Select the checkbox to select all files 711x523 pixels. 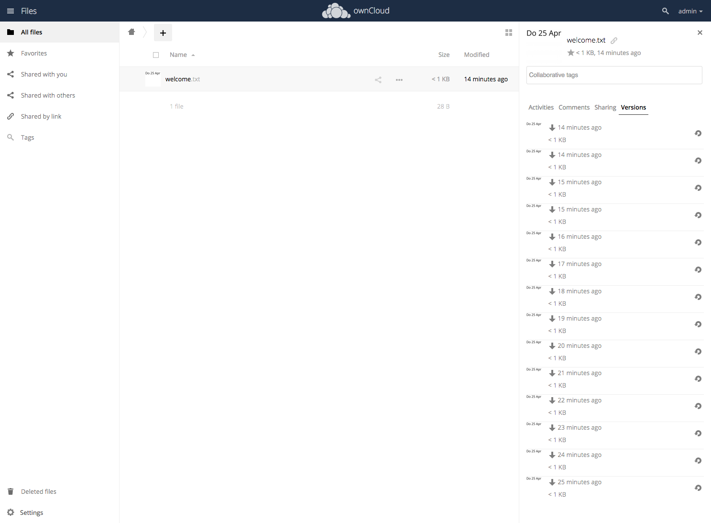(x=156, y=55)
